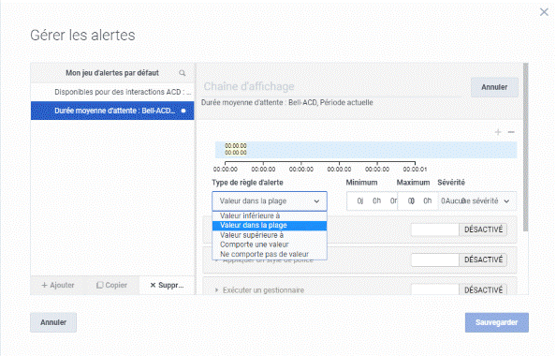Screen dimensions: 556x356
Task: Click the bottom-left Annuler button
Action: tap(53, 322)
